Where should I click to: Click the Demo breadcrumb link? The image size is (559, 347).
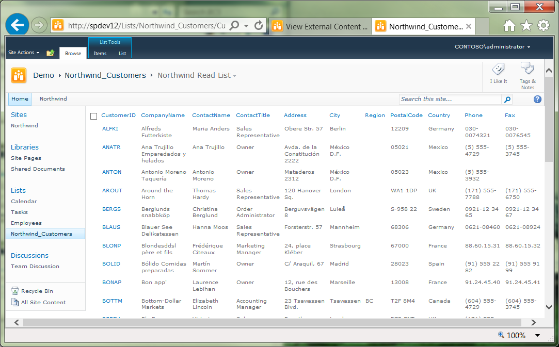click(x=43, y=75)
